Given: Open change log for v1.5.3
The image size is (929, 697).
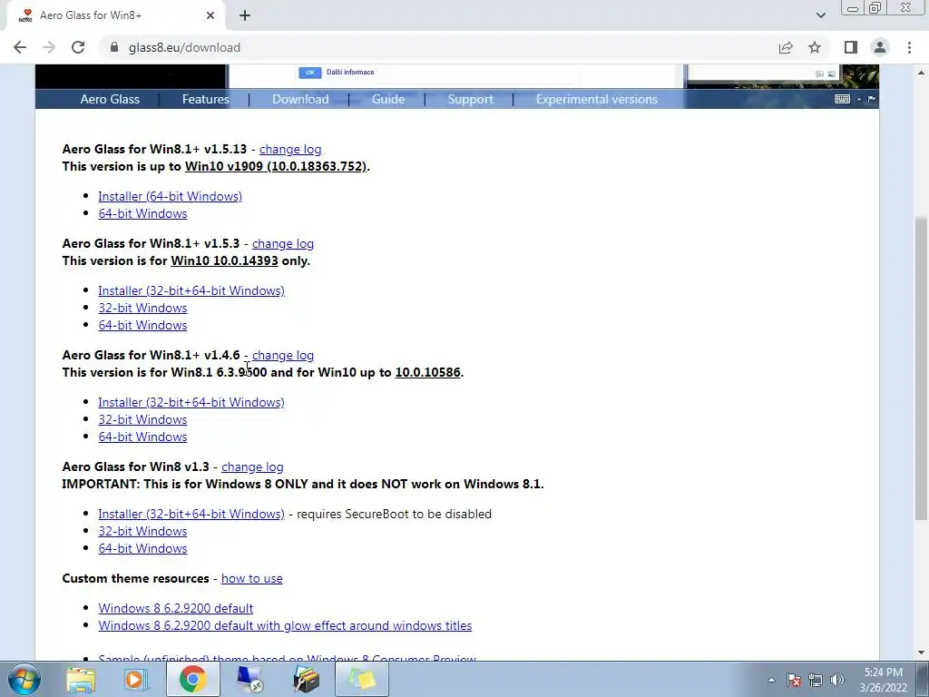Looking at the screenshot, I should coord(283,243).
